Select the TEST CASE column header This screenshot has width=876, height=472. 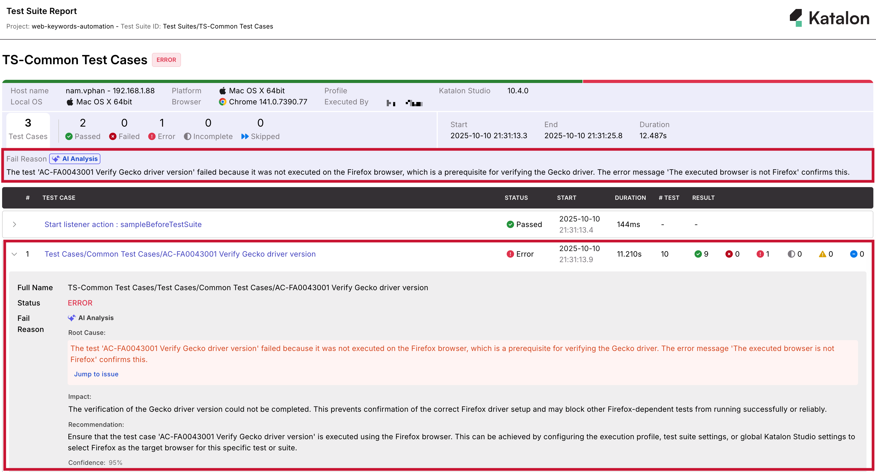pos(59,198)
